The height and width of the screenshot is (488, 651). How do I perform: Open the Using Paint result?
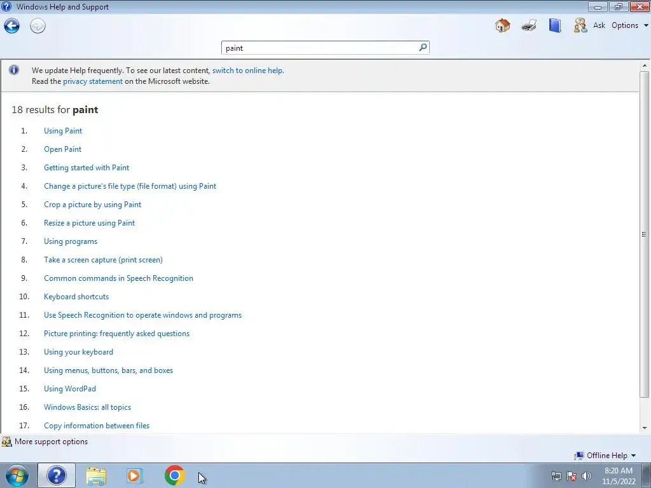[x=63, y=131]
